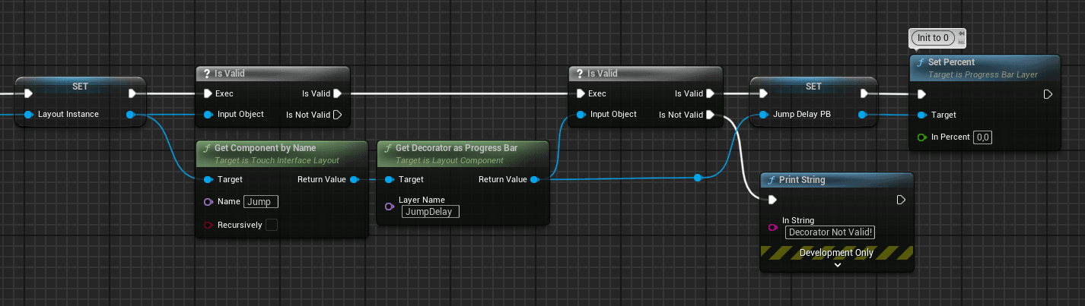Click the Target pin on Get Component by Name
The height and width of the screenshot is (306, 1085).
click(208, 180)
